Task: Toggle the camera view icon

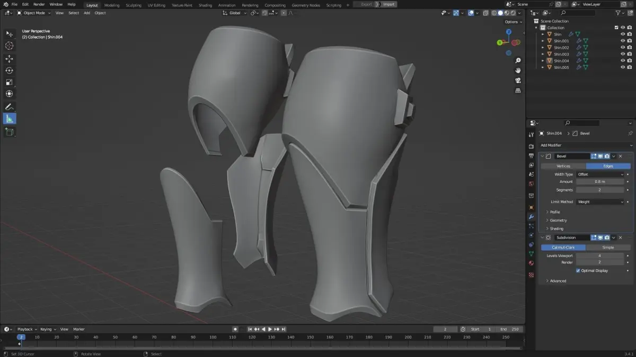Action: [x=518, y=80]
